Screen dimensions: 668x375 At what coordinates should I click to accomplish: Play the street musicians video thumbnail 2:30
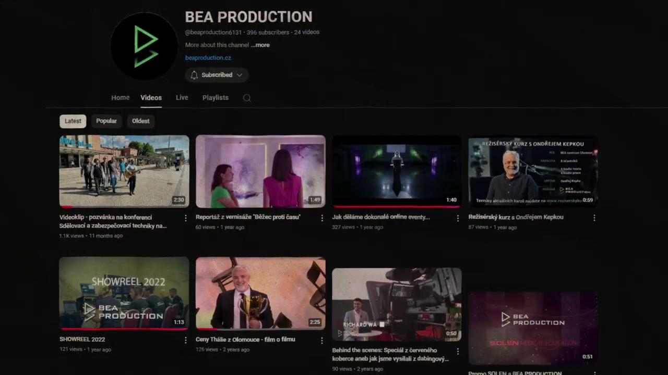124,171
